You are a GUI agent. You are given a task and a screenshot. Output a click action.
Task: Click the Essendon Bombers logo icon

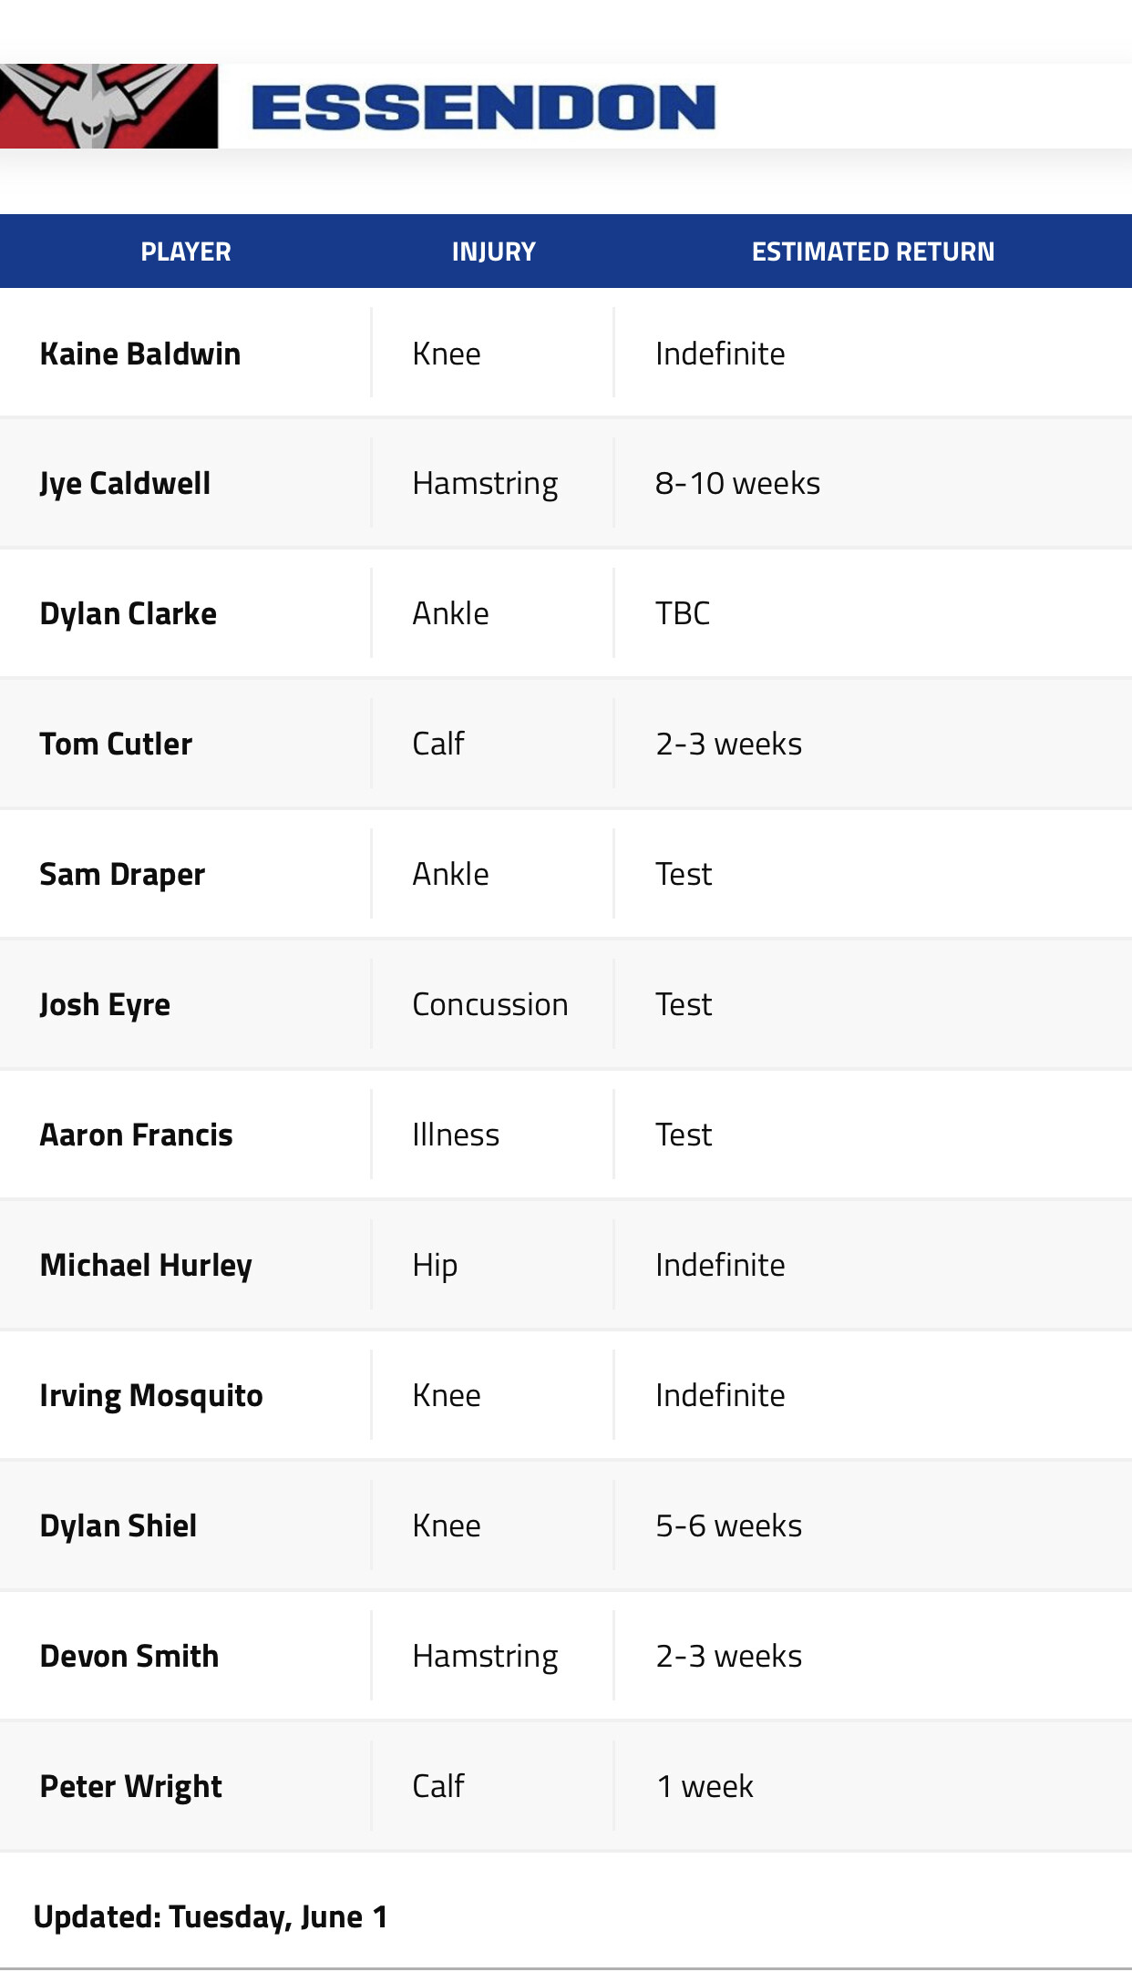click(108, 106)
